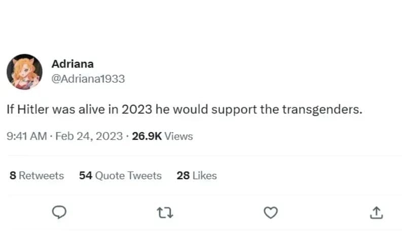Viewport: 402px width, 248px height.
Task: Open the @Adriana1933 handle link
Action: click(88, 79)
